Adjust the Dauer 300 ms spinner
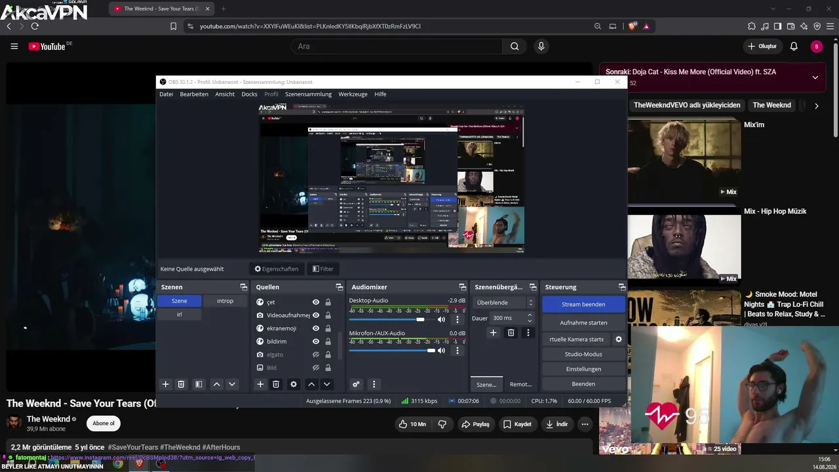Image resolution: width=839 pixels, height=472 pixels. click(513, 318)
